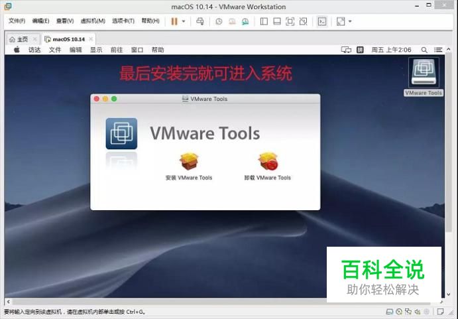This screenshot has height=319, width=458.
Task: Minimize the VMware Workstation window
Action: click(x=417, y=5)
